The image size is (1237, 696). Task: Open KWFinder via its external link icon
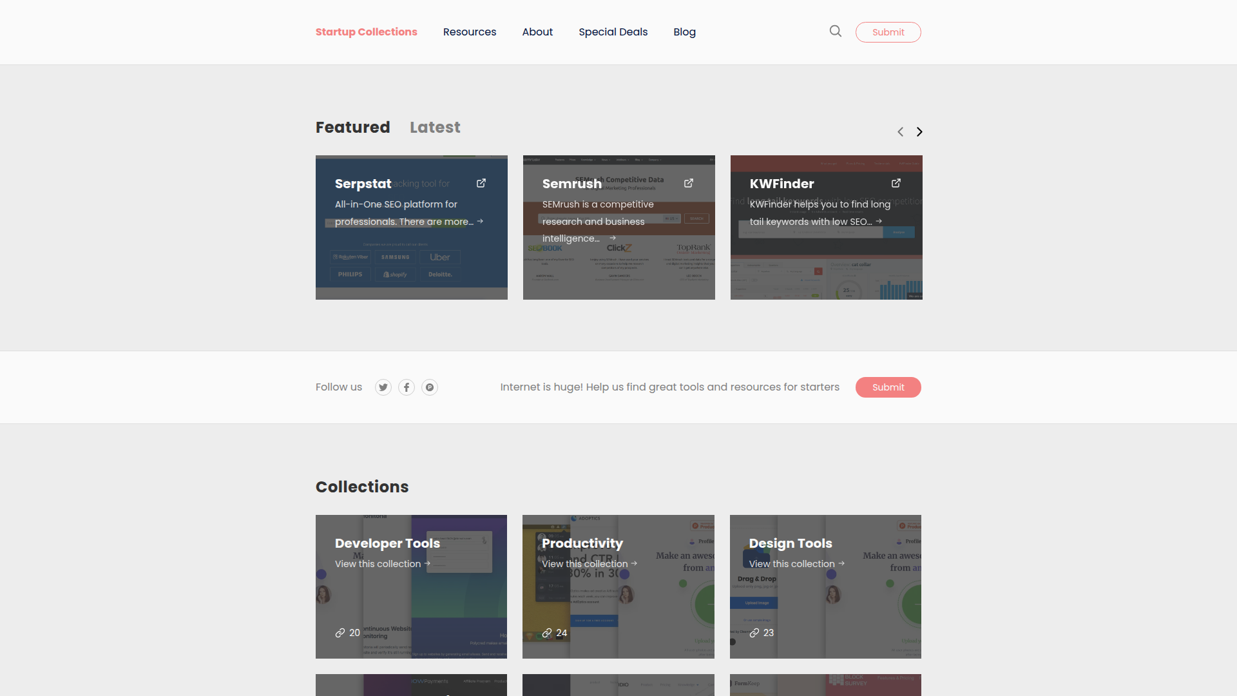click(x=896, y=183)
